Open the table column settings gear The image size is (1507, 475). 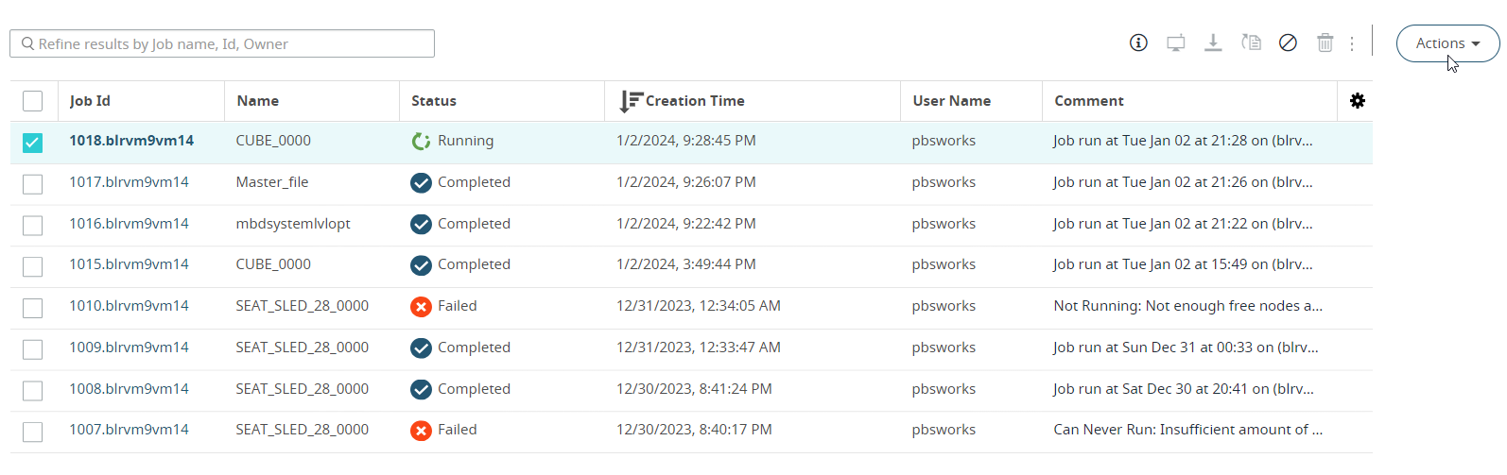pos(1358,101)
